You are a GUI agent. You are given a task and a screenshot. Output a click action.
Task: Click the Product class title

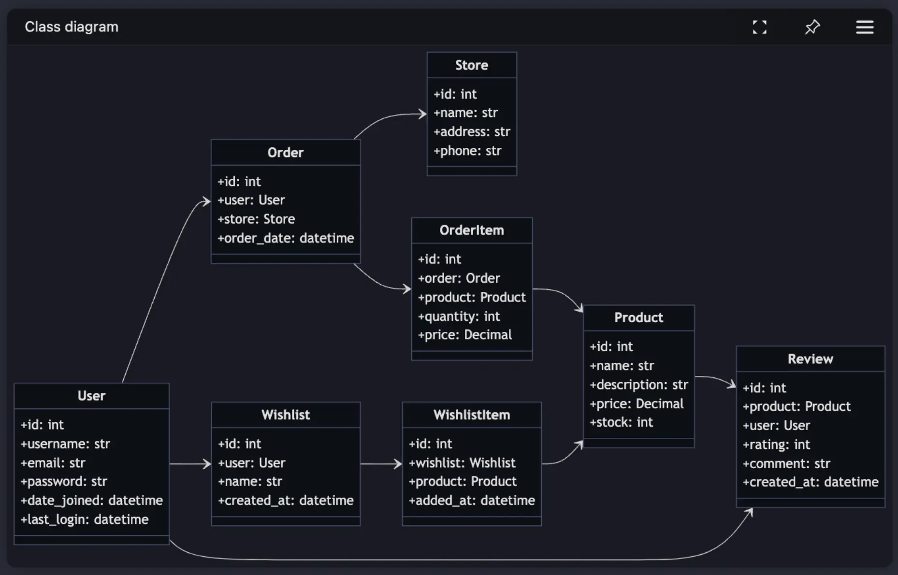coord(639,318)
